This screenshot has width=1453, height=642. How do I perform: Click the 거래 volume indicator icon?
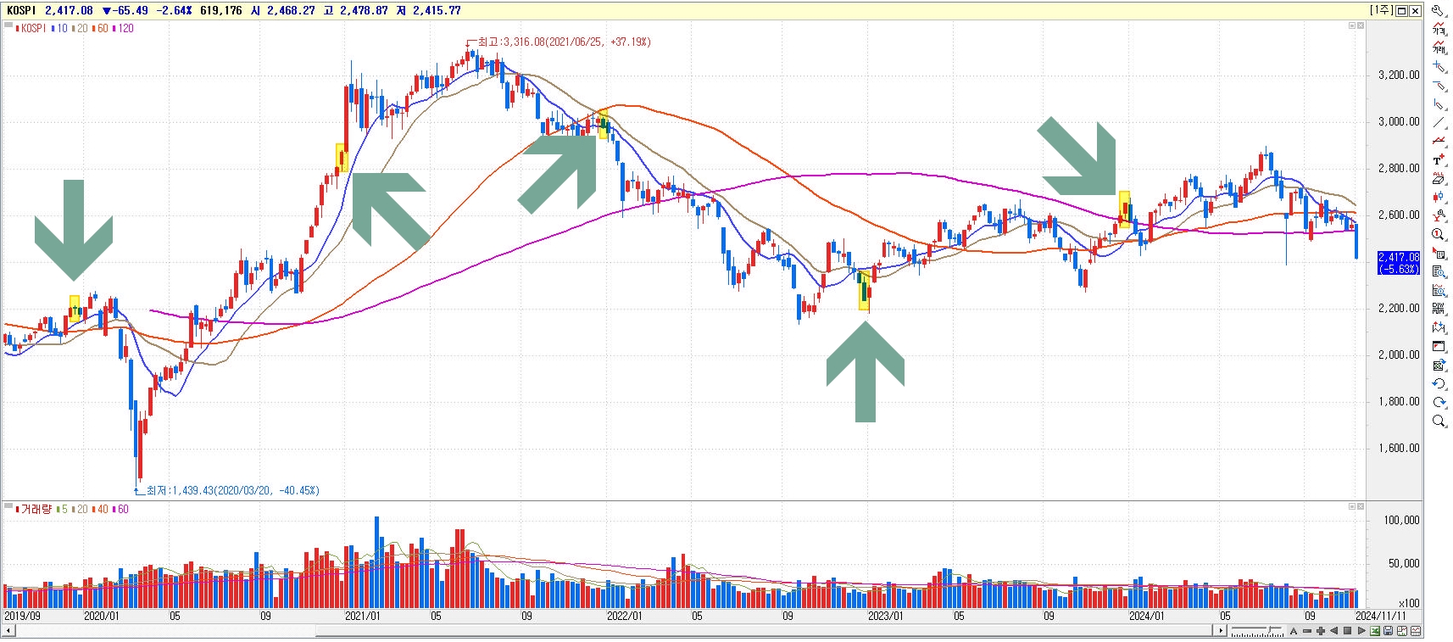pos(1439,47)
